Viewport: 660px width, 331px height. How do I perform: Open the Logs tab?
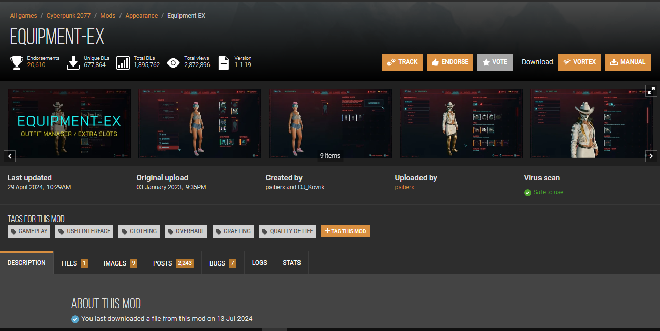pyautogui.click(x=259, y=263)
